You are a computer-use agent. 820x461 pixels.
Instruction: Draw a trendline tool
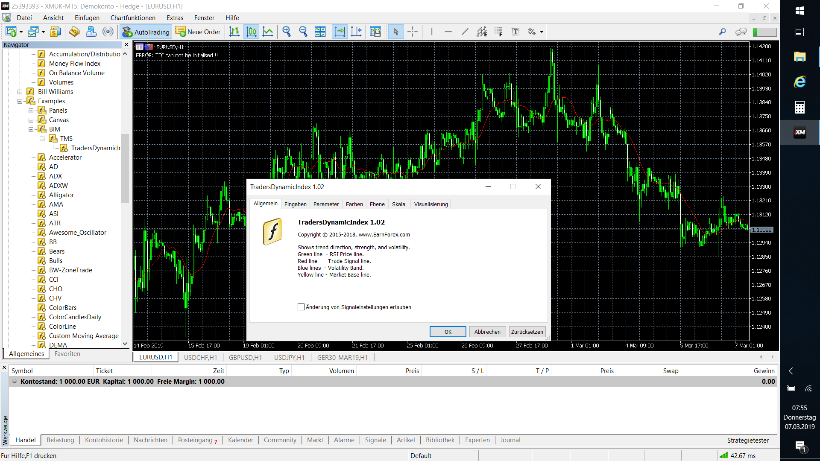(x=465, y=32)
